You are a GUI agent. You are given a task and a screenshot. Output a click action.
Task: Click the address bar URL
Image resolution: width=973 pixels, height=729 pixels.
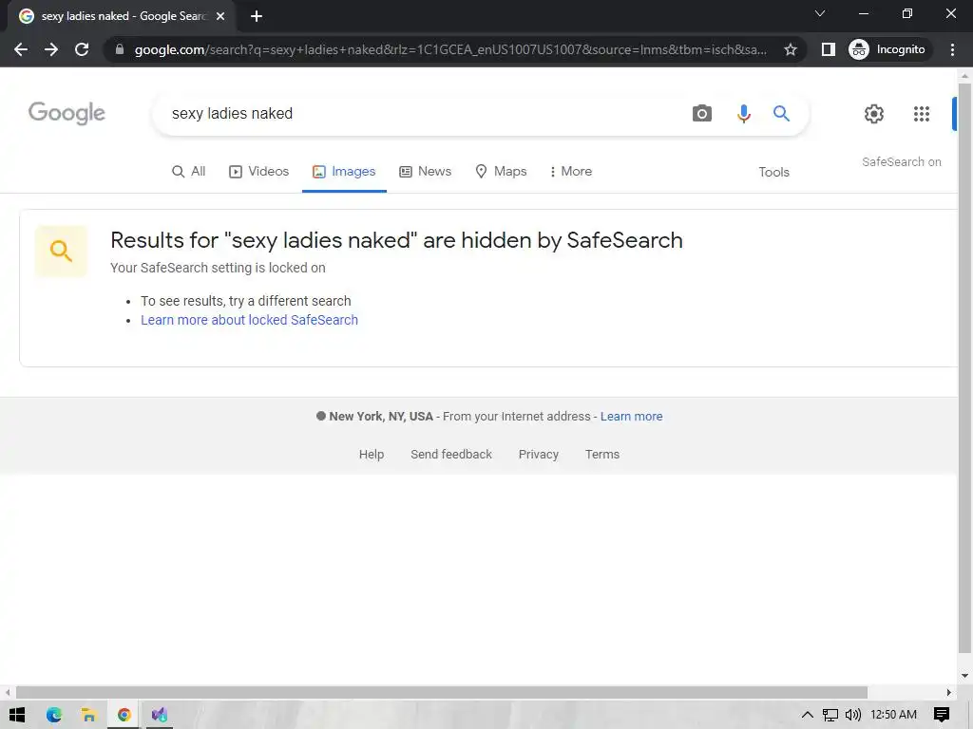[x=450, y=49]
